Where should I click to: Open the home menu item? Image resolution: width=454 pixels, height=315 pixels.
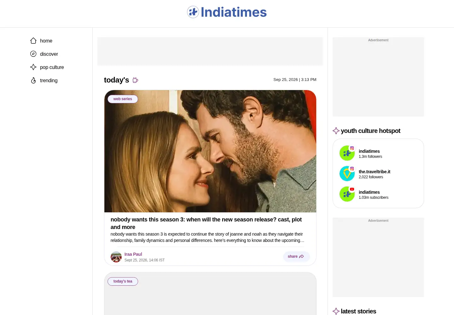[x=46, y=41]
